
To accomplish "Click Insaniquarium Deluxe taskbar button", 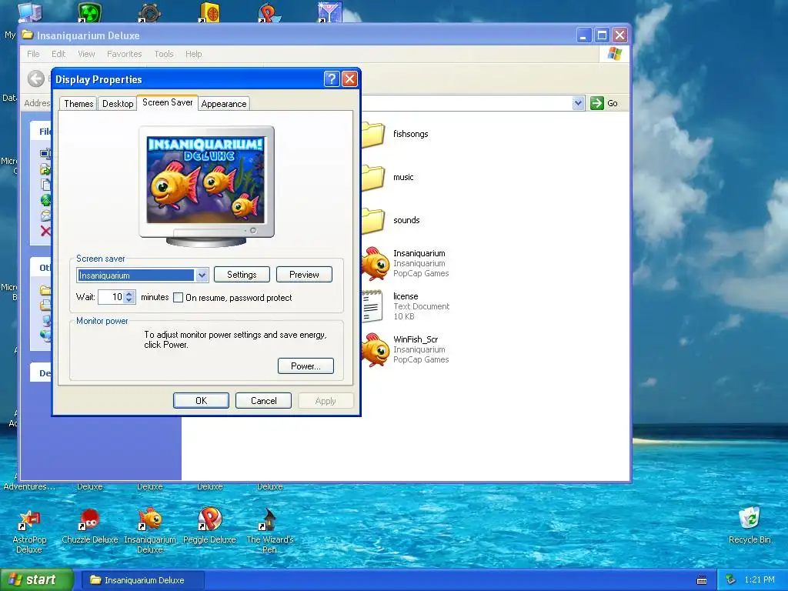I will tap(142, 580).
